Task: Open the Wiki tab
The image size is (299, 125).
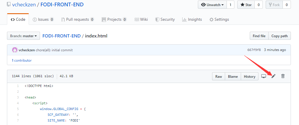Action: 141,19
